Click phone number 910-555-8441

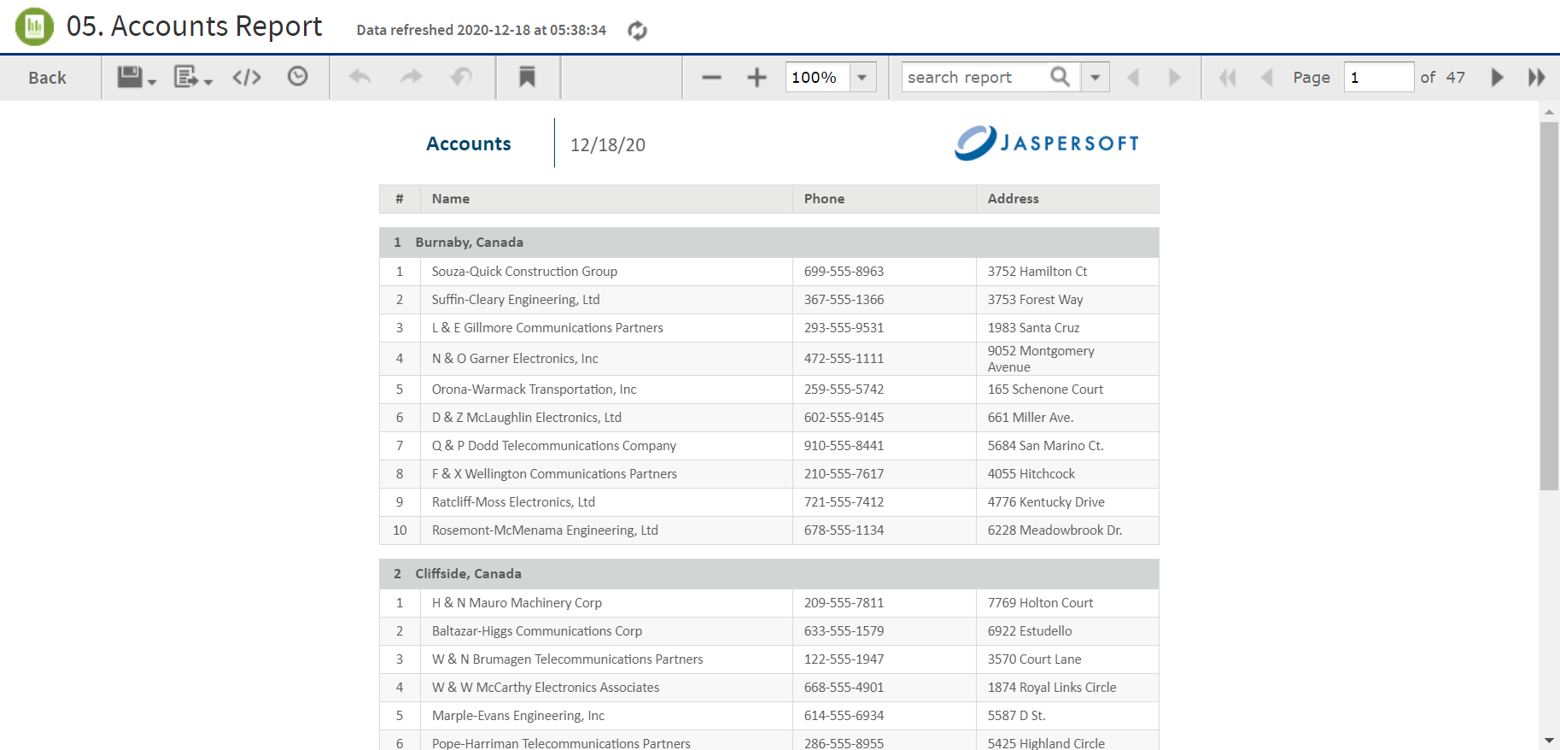[x=844, y=446]
